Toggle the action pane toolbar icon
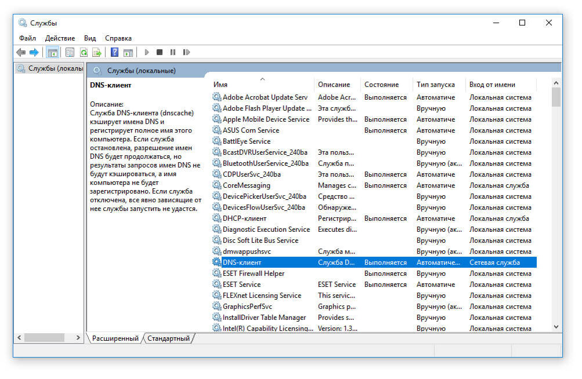 [x=128, y=52]
